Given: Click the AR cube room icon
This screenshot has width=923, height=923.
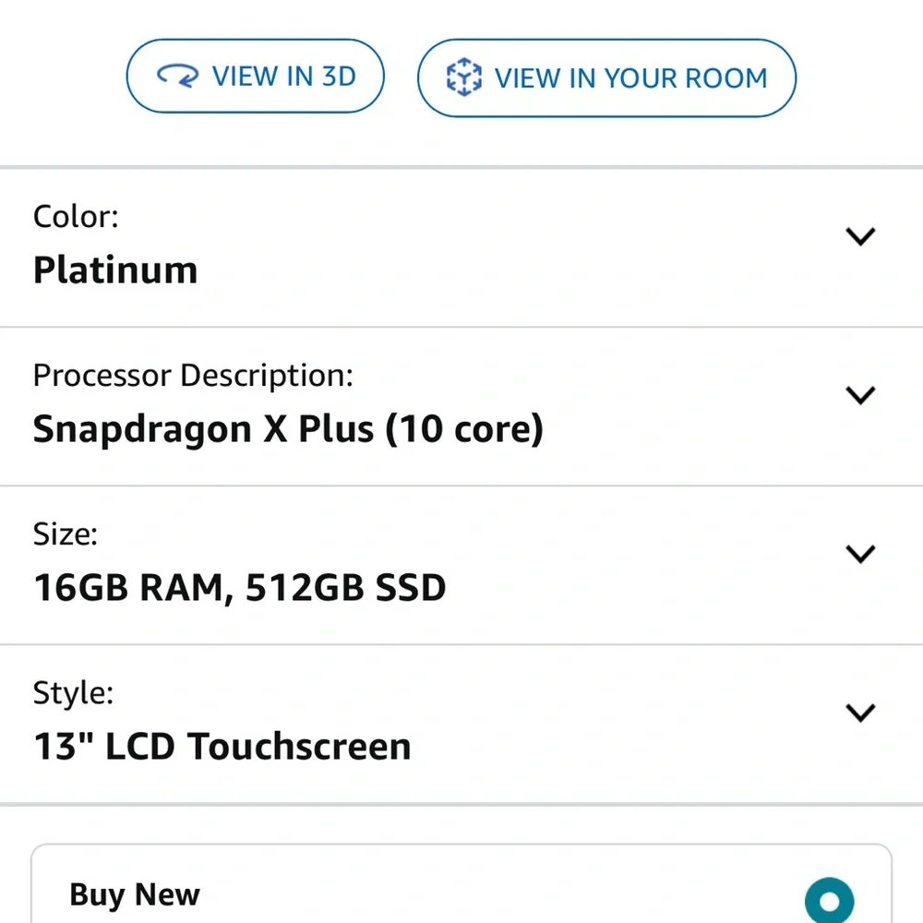Looking at the screenshot, I should coord(464,78).
